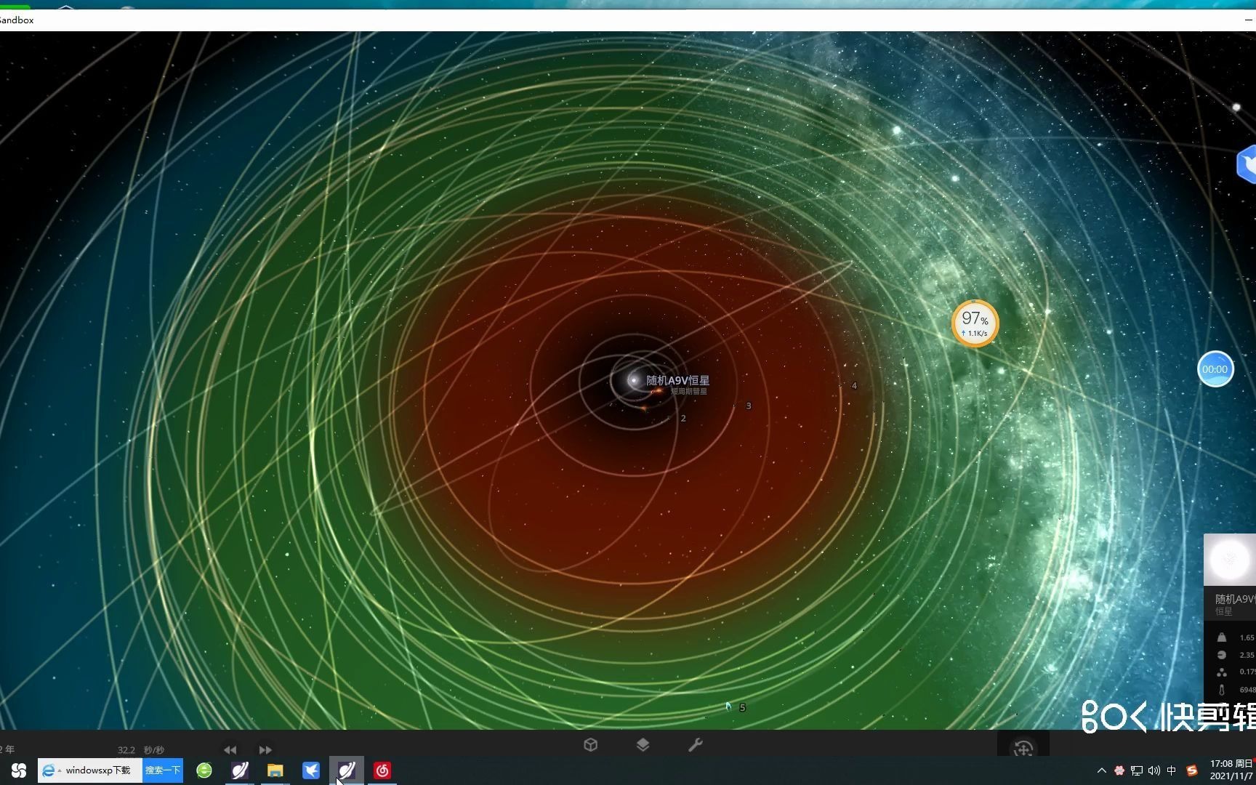The height and width of the screenshot is (785, 1256).
Task: Select orbiting body labeled 4
Action: (x=854, y=386)
